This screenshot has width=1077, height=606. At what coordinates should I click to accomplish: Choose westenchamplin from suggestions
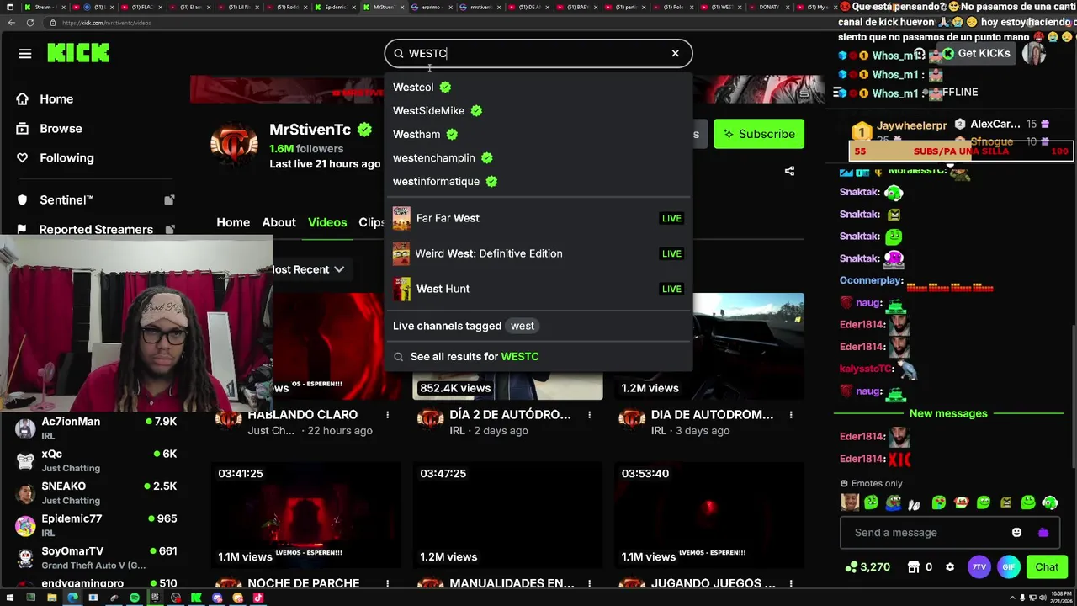click(443, 157)
